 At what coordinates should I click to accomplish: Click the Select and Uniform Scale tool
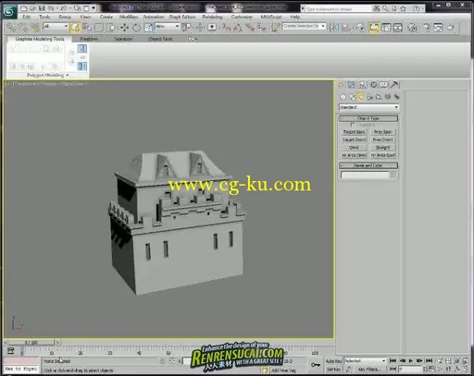pos(148,28)
